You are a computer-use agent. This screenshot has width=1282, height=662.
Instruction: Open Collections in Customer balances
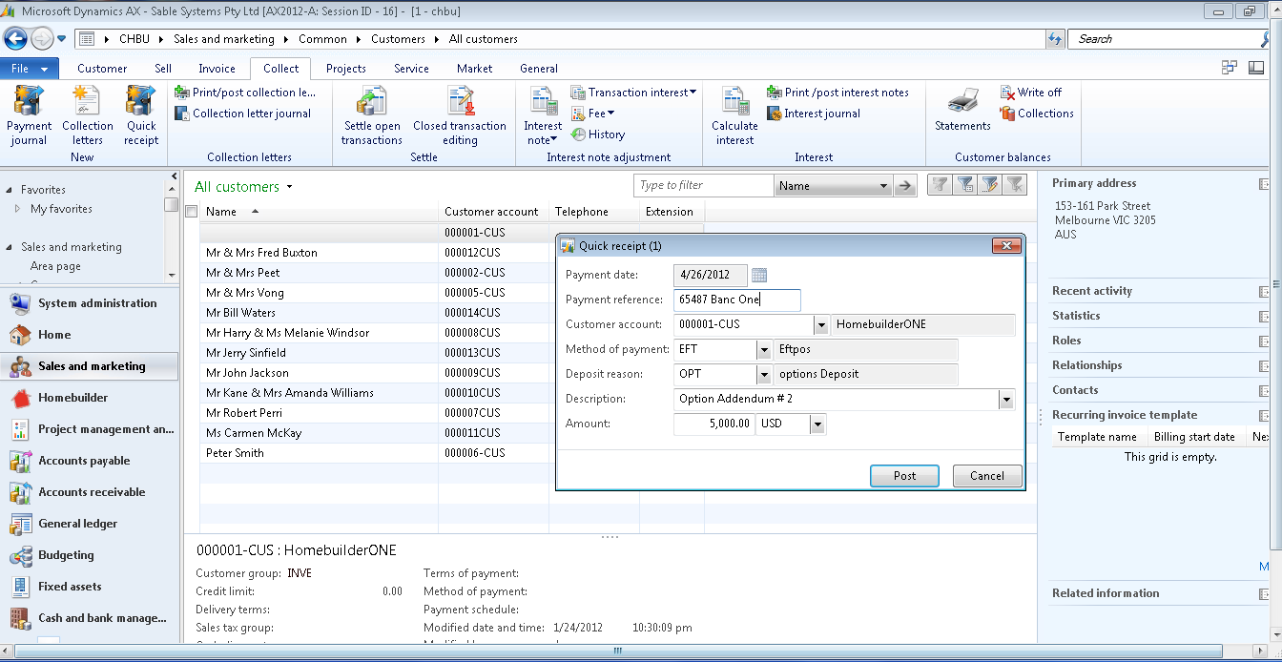[1037, 114]
